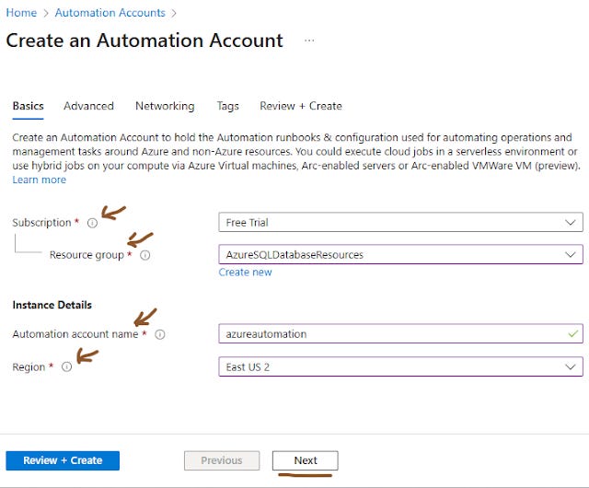Go to Automation Accounts in the breadcrumb
This screenshot has height=488, width=589.
[110, 13]
